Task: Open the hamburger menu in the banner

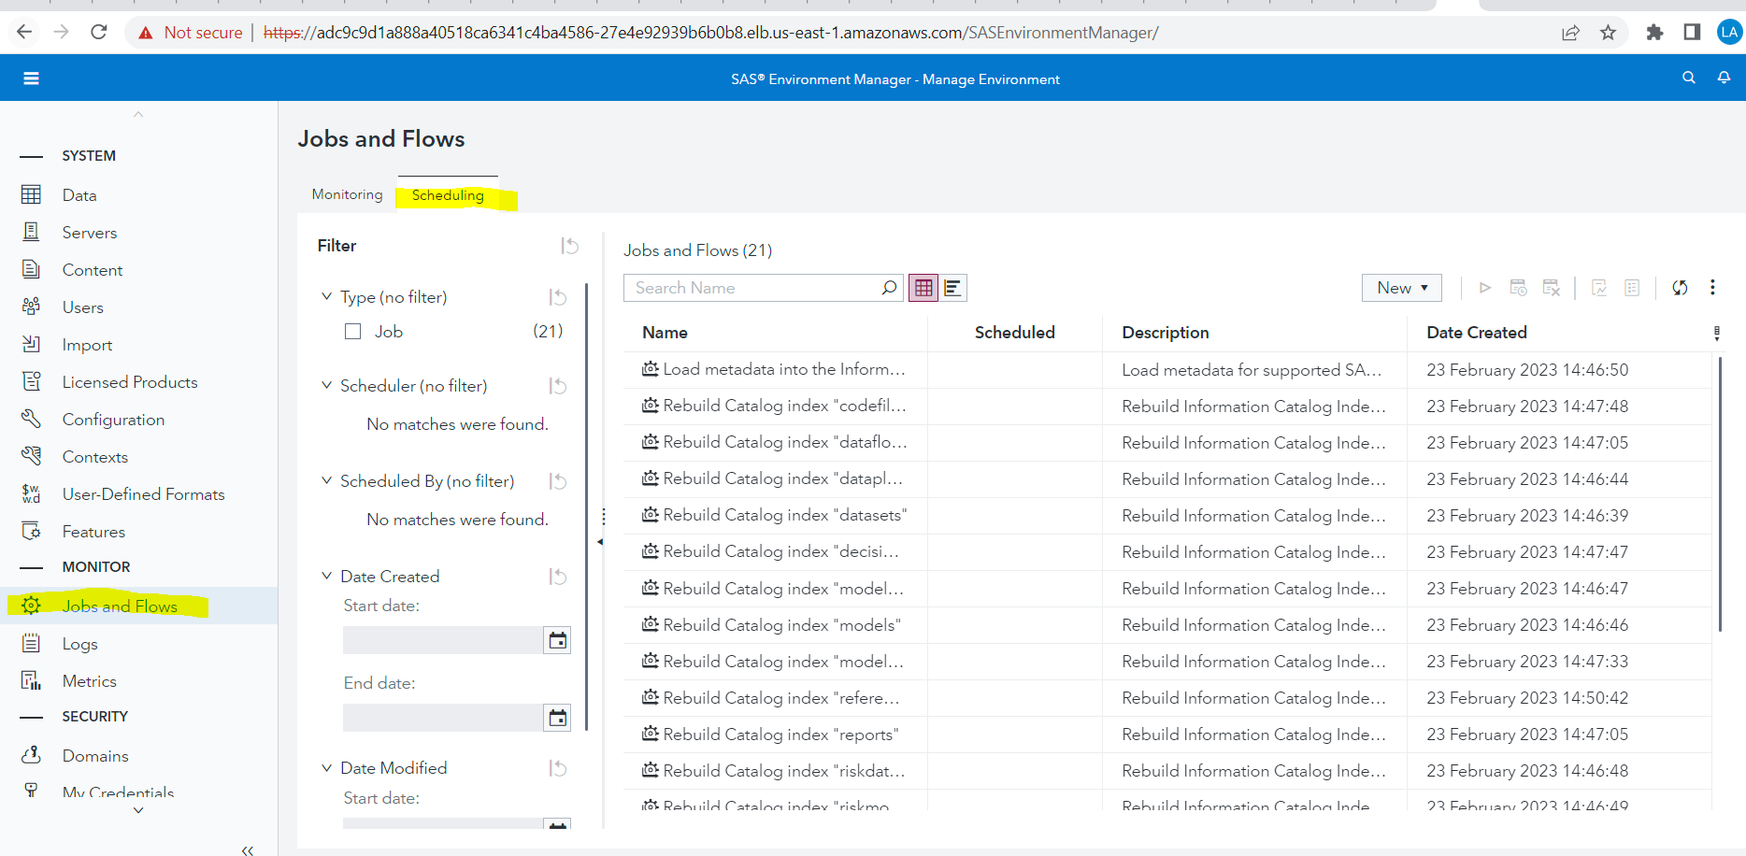Action: tap(31, 78)
